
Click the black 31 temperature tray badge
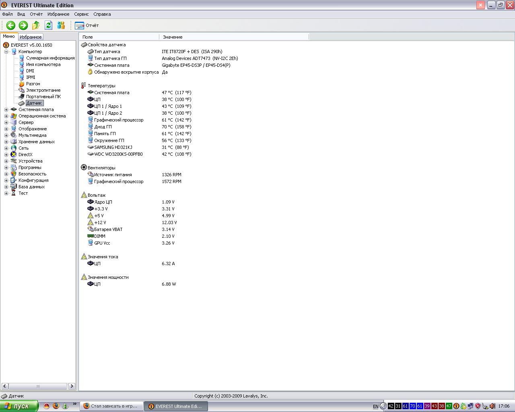click(x=398, y=406)
